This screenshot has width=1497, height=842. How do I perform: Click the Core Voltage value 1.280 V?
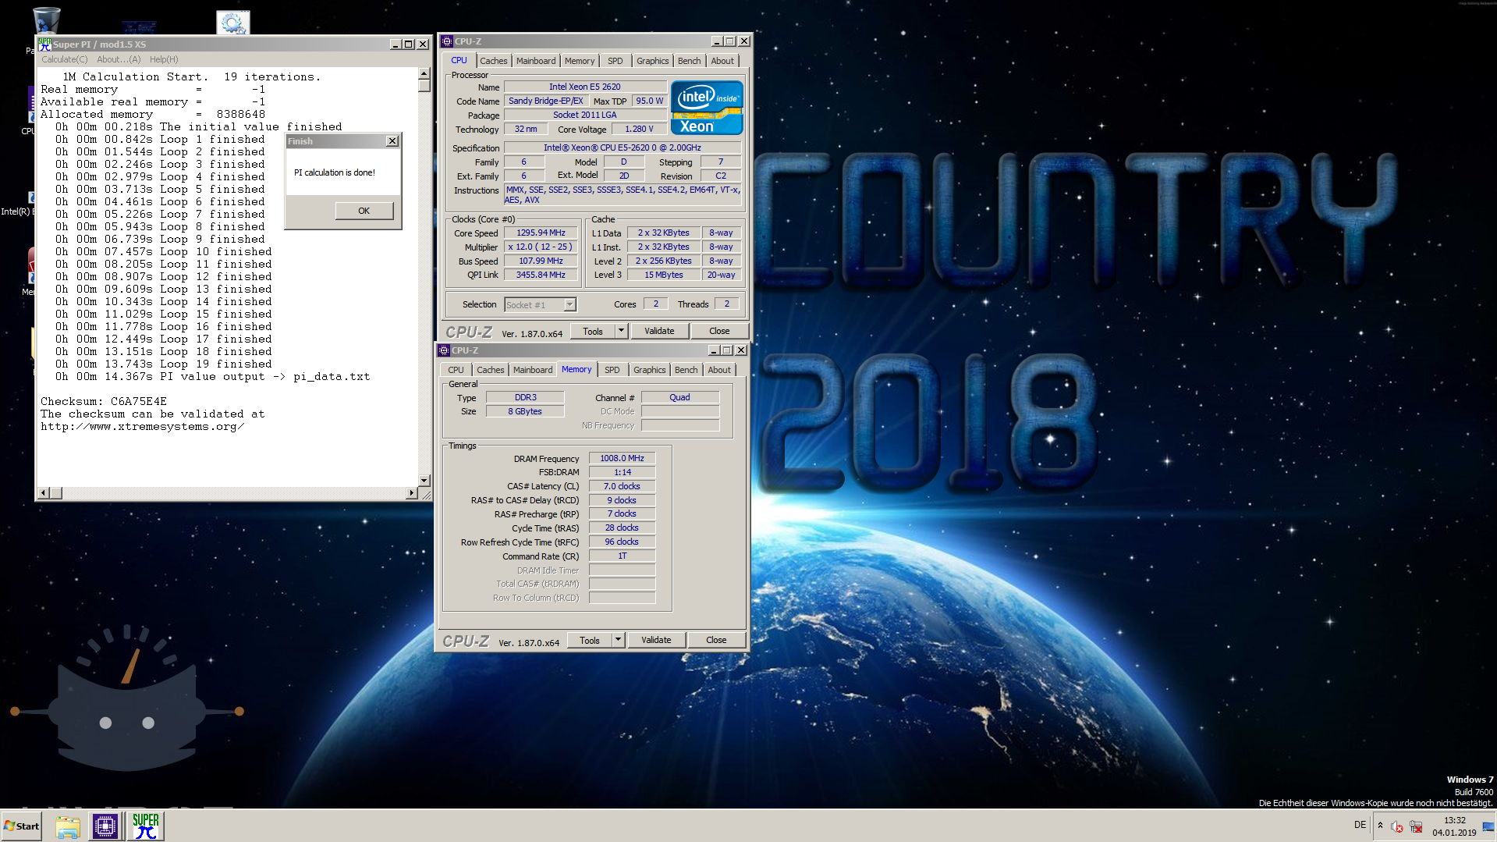(x=639, y=130)
